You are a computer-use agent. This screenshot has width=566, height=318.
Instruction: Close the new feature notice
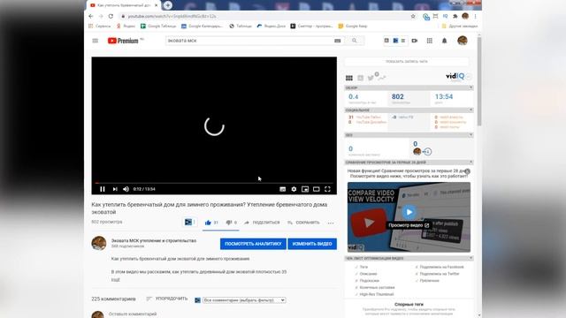(x=468, y=171)
